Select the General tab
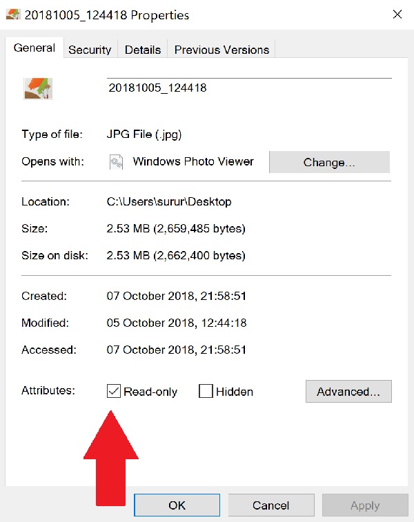414x522 pixels. [x=34, y=48]
